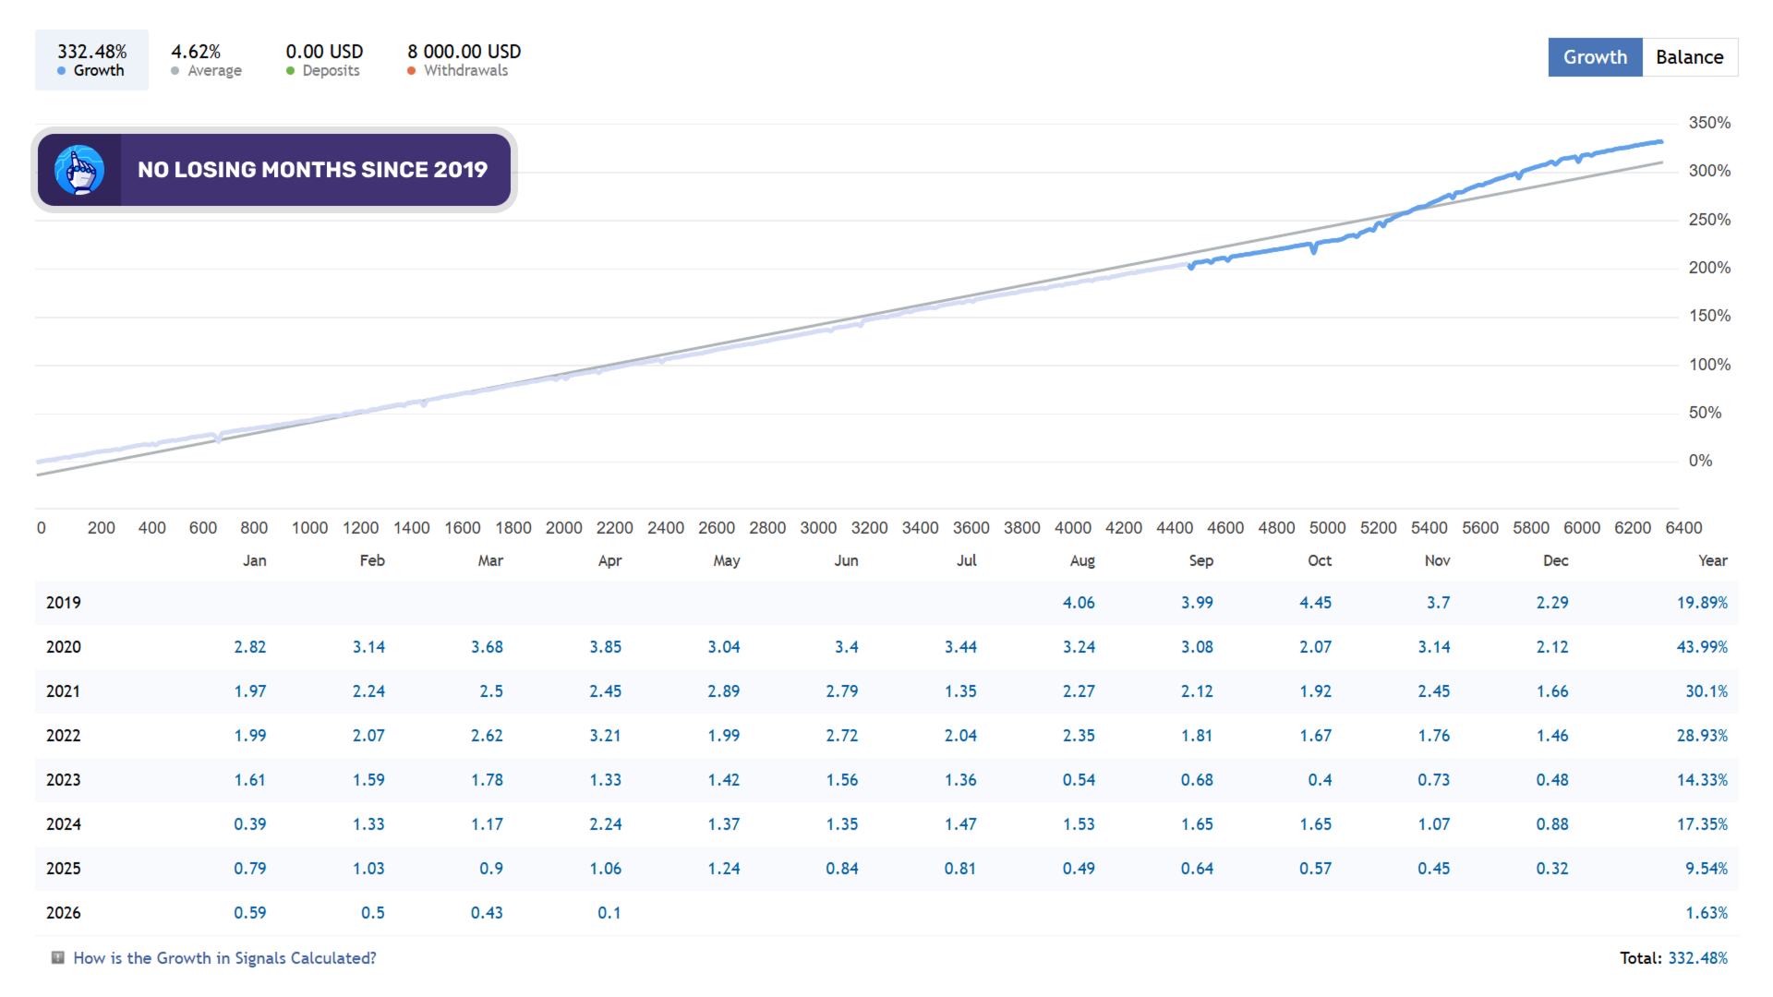Select the 2019 row label

click(64, 603)
